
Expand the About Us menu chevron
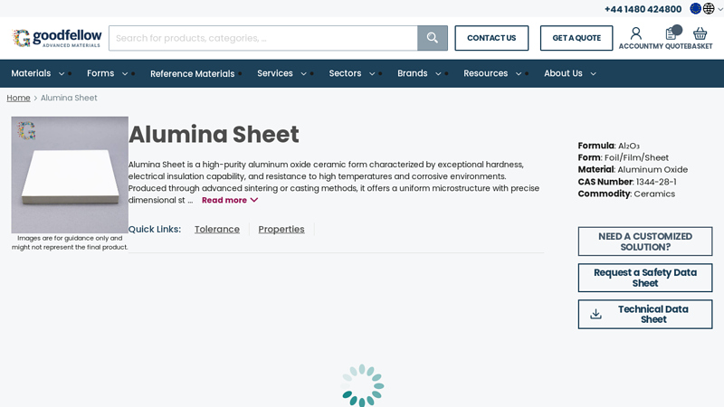coord(594,74)
